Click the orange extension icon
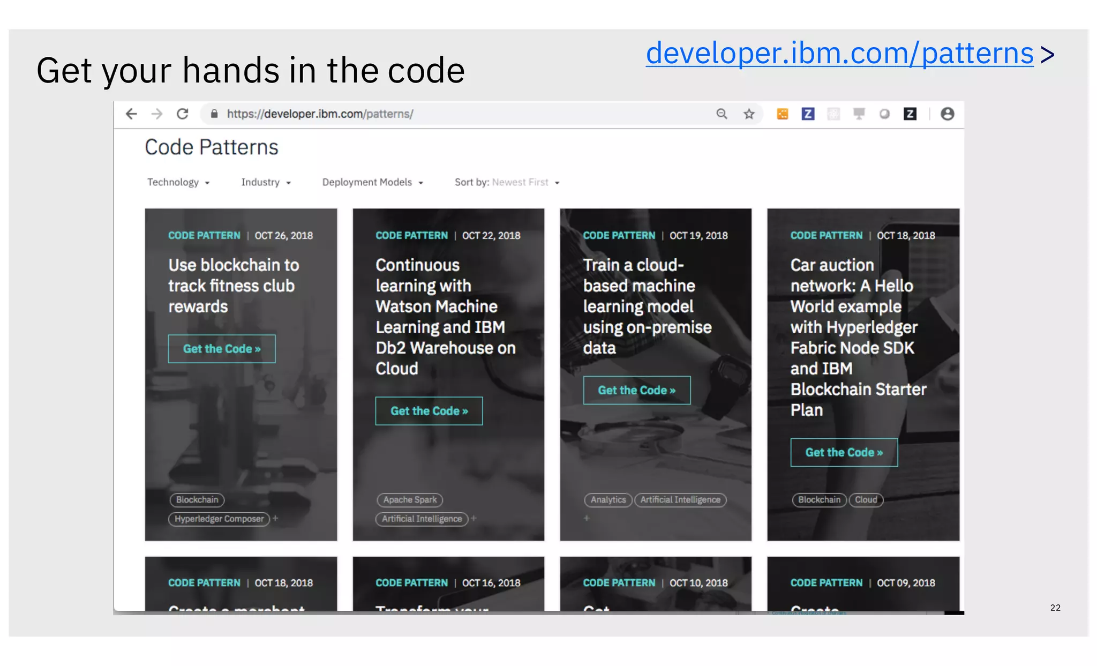This screenshot has width=1097, height=666. coord(783,114)
